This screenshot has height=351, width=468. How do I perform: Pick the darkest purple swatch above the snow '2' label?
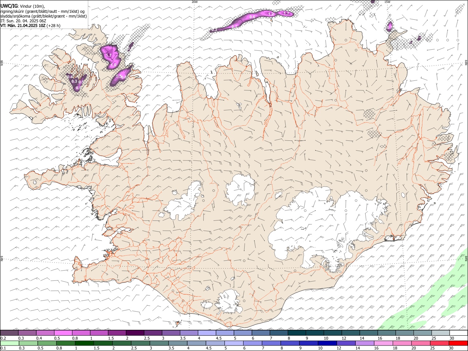pos(135,333)
